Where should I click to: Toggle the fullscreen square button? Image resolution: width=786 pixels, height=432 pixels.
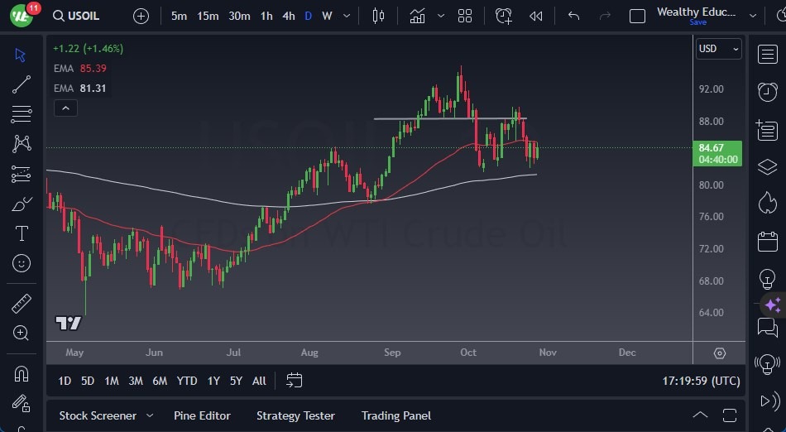[637, 16]
